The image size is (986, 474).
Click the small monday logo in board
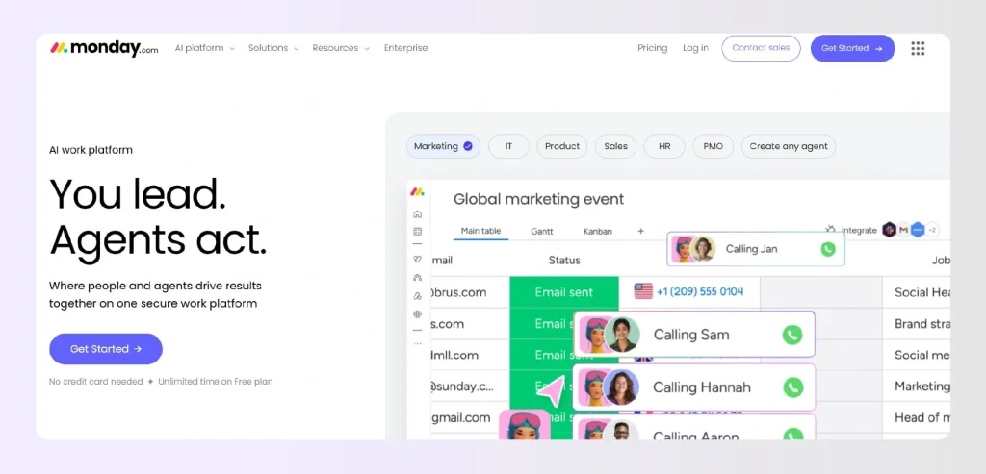point(417,191)
